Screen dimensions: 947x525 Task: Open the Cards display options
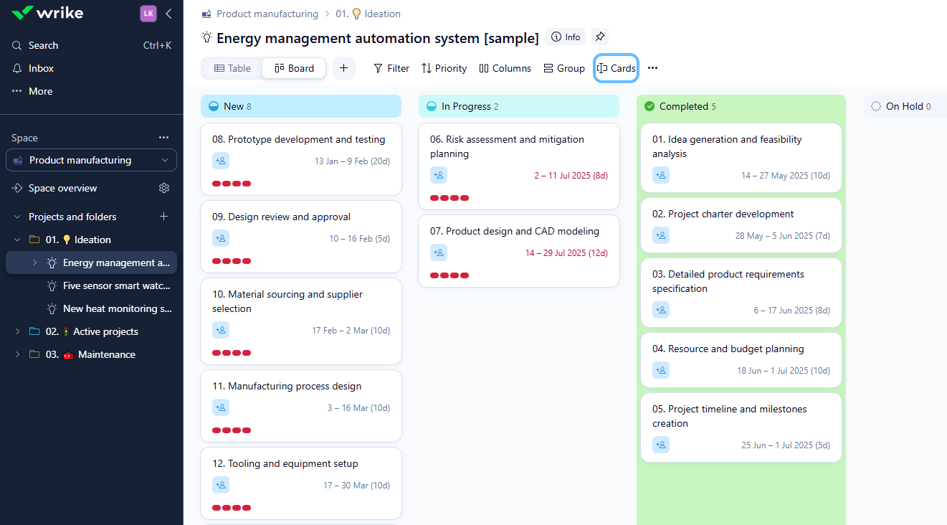616,67
